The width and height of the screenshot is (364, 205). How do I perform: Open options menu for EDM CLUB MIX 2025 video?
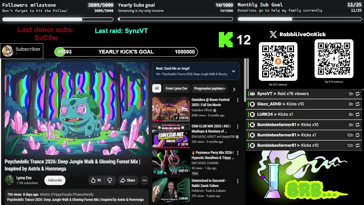pos(237,126)
